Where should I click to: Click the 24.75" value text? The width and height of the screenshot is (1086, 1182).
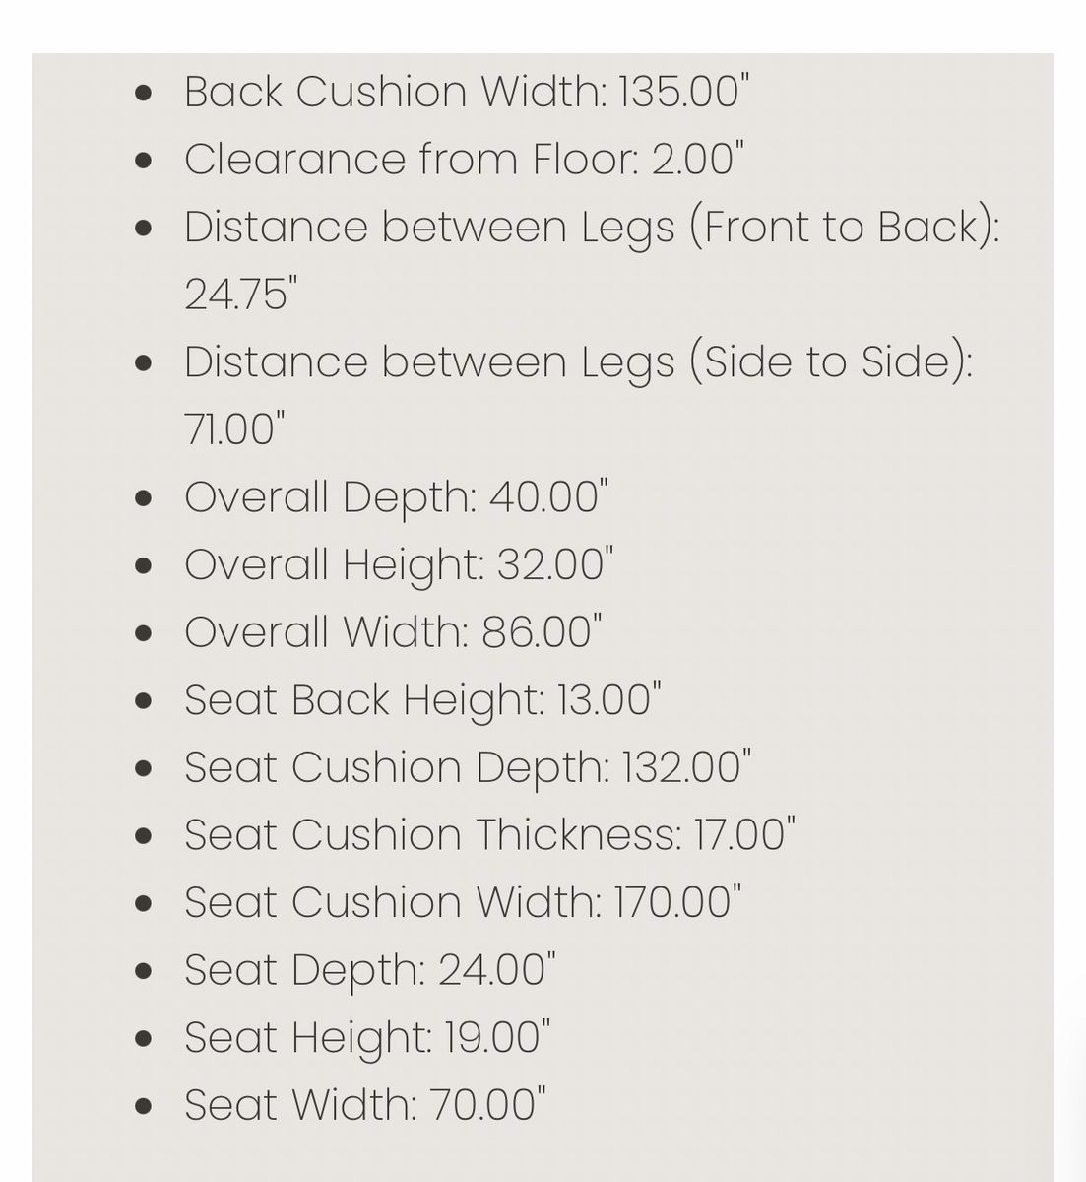coord(240,295)
